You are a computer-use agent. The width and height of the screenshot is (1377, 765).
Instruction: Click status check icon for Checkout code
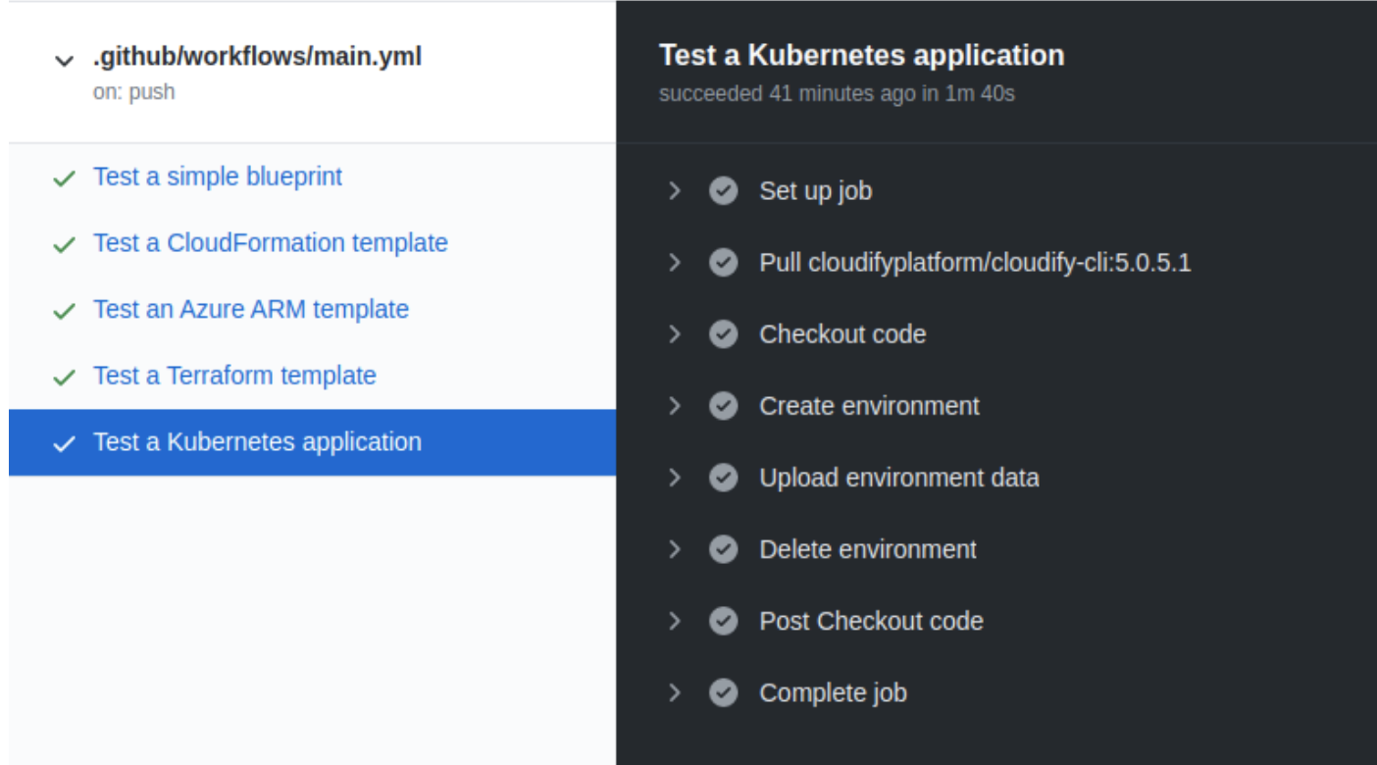point(724,333)
